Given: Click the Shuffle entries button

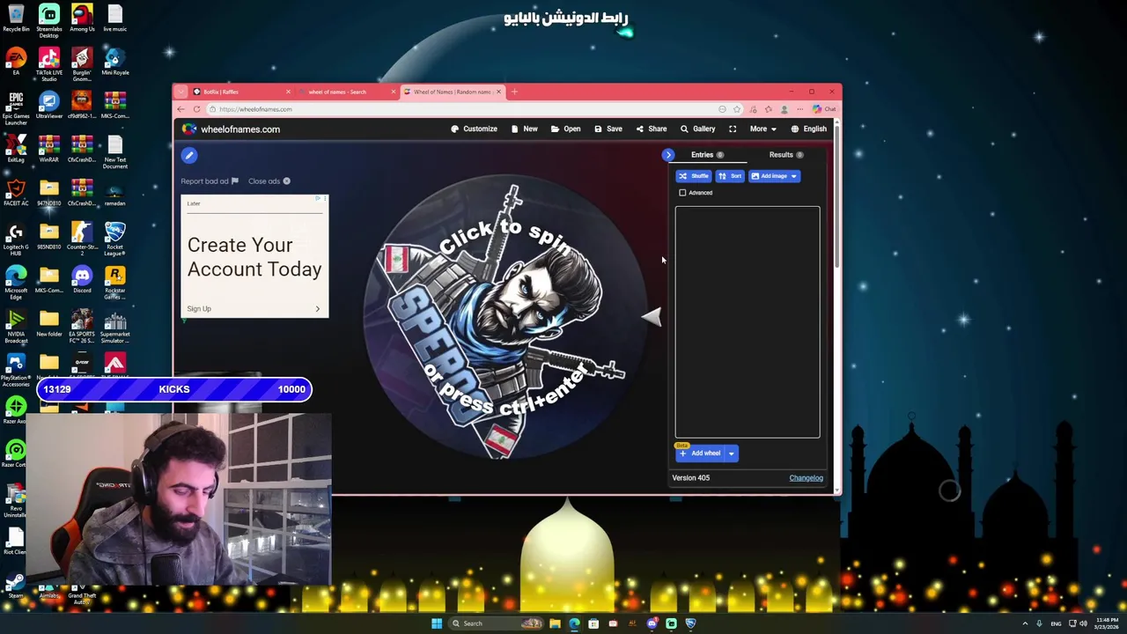Looking at the screenshot, I should pyautogui.click(x=693, y=176).
